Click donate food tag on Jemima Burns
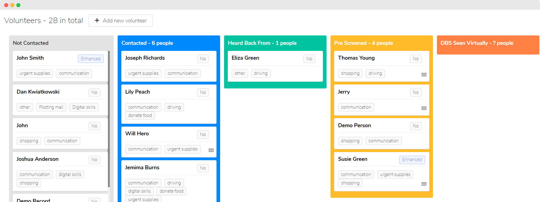 click(171, 191)
